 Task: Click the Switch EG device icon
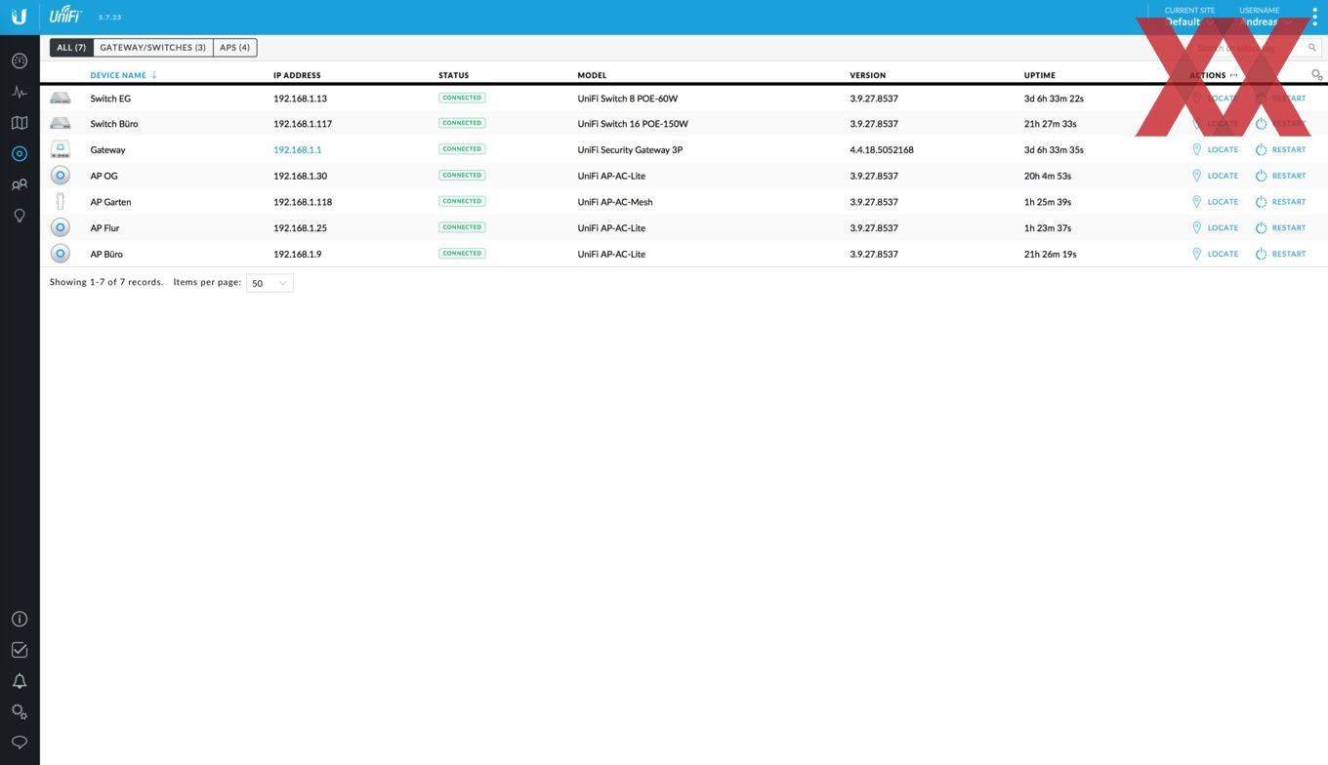pos(61,98)
